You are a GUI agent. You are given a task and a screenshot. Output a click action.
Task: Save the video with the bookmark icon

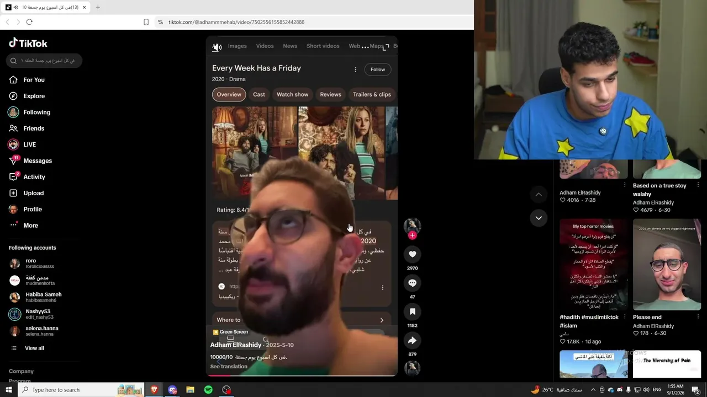(x=412, y=312)
